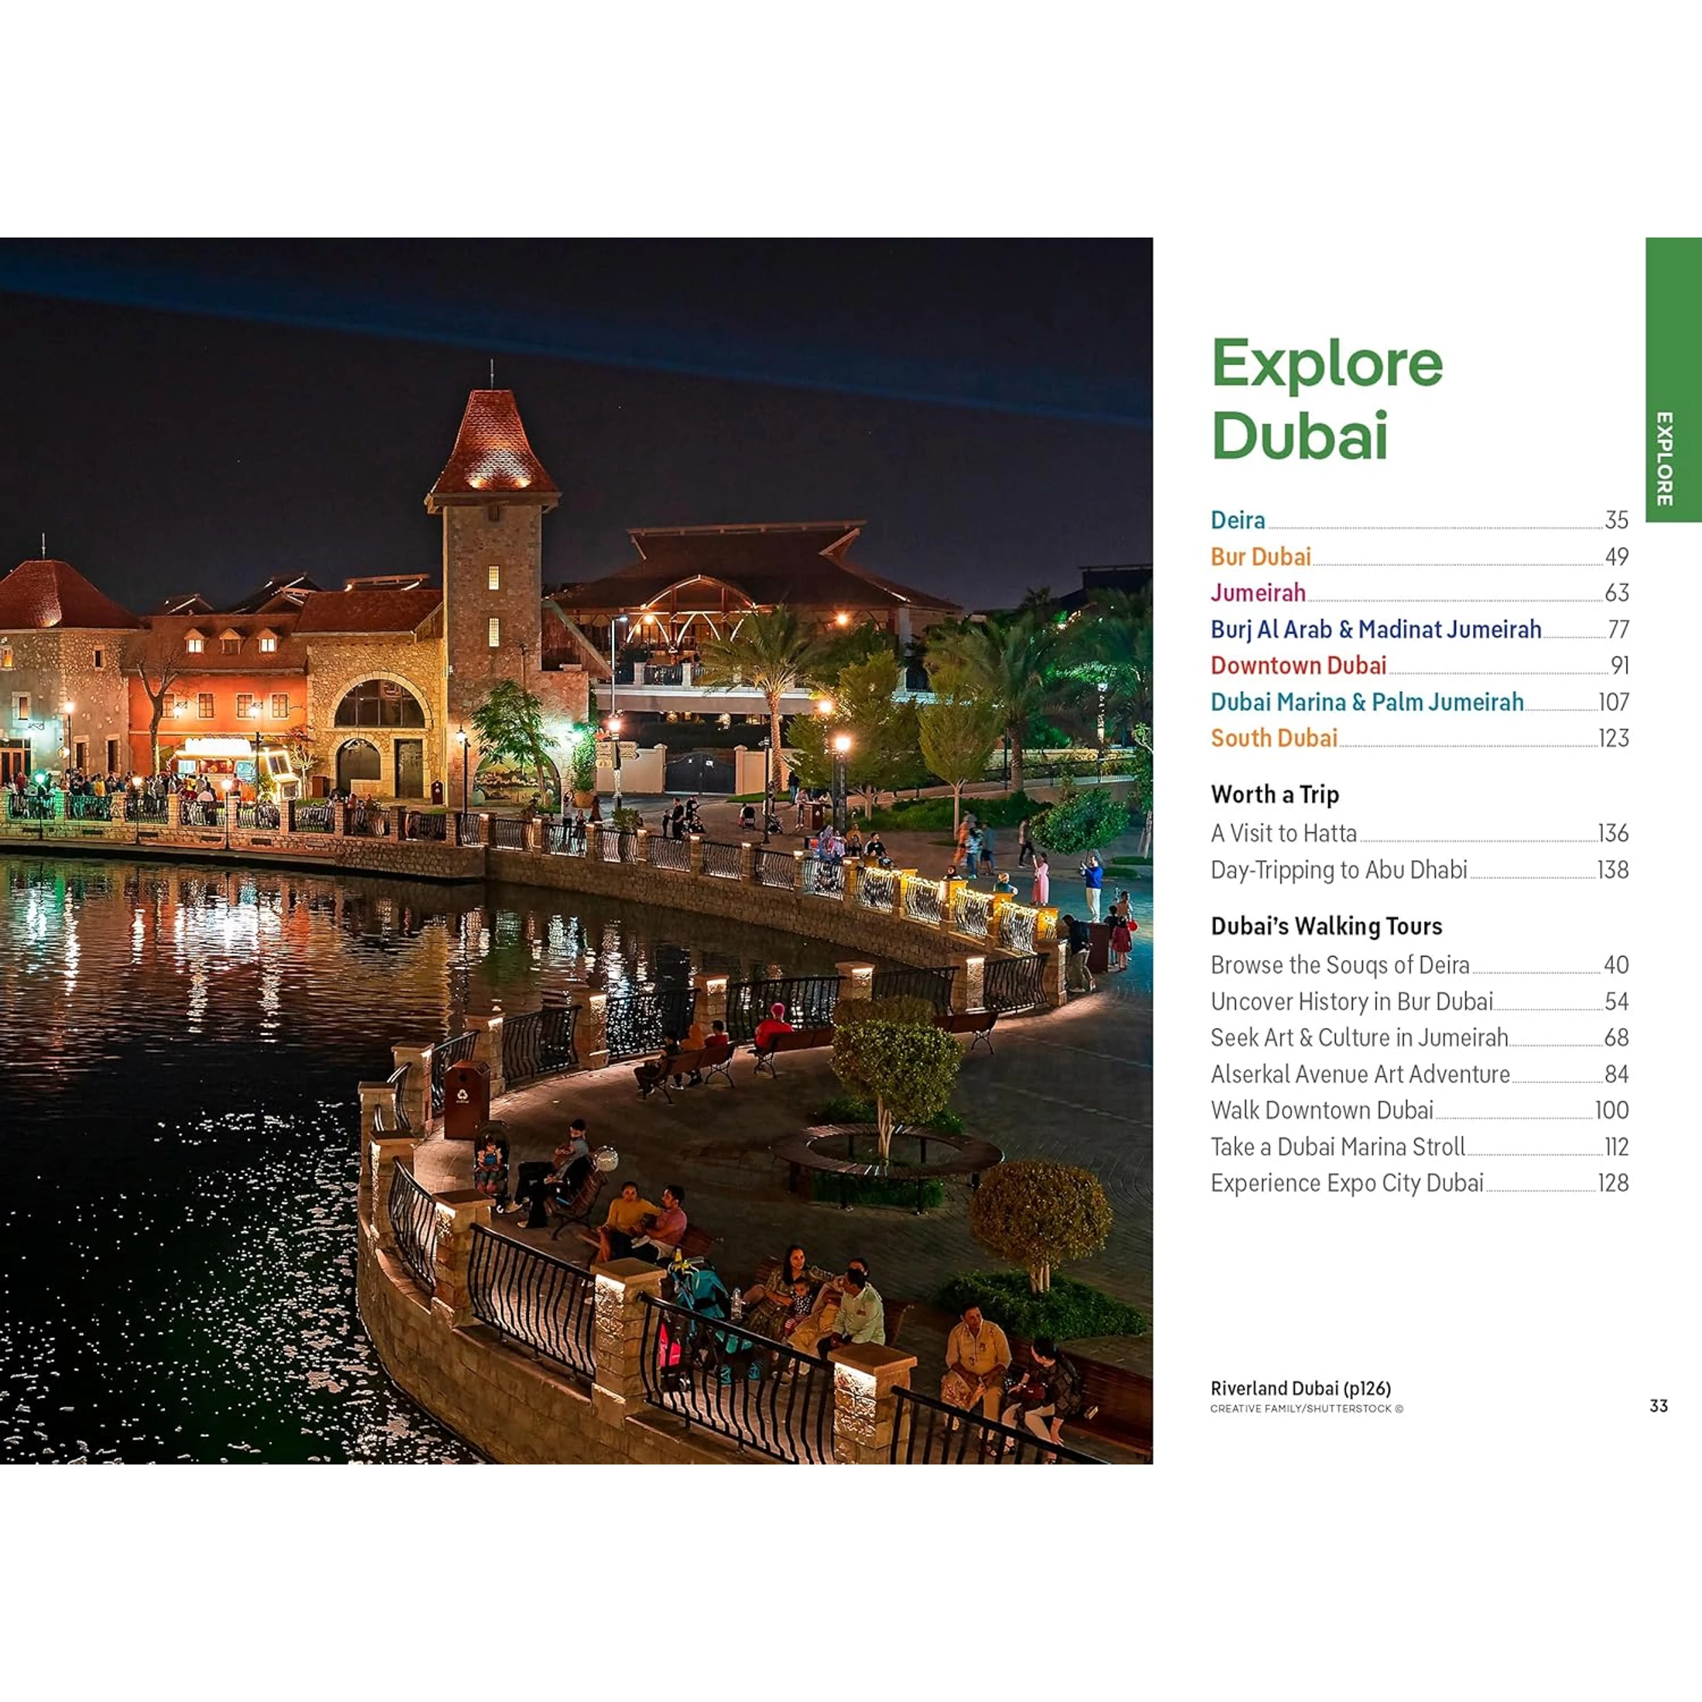1702x1702 pixels.
Task: Click the Deira chapter entry
Action: 1237,520
